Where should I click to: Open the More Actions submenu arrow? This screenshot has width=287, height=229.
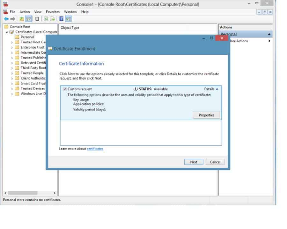coord(269,41)
